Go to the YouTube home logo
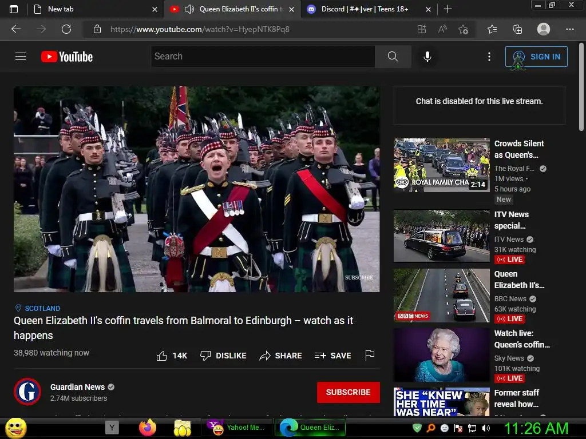 [x=67, y=57]
